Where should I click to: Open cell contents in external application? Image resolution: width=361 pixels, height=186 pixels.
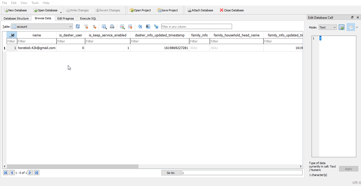click(342, 27)
